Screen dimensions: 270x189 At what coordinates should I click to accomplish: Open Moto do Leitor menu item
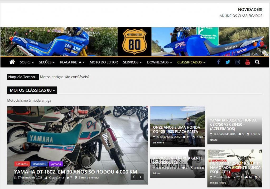[x=104, y=62]
